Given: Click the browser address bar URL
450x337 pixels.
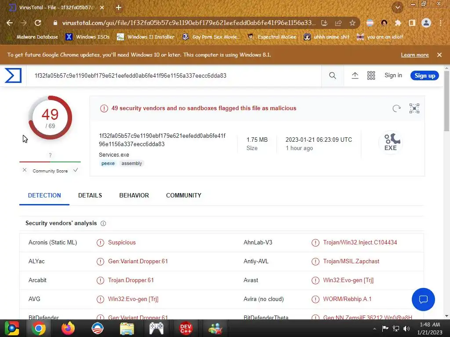Looking at the screenshot, I should [x=189, y=23].
